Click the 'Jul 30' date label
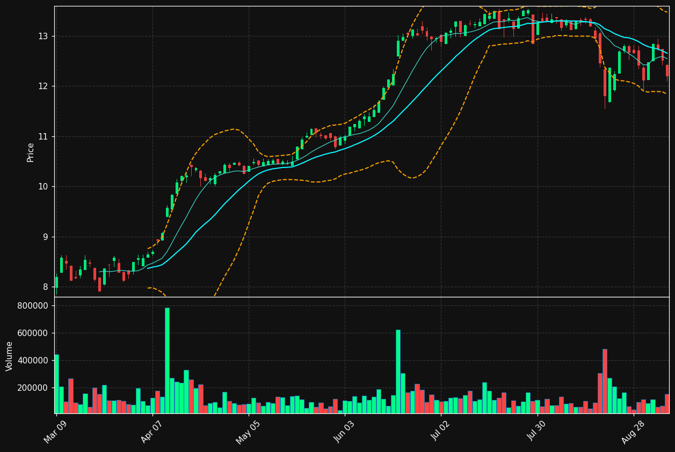Image resolution: width=675 pixels, height=452 pixels. [x=537, y=430]
